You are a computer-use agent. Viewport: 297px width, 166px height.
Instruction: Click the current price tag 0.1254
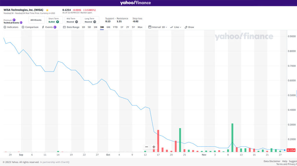point(291,150)
